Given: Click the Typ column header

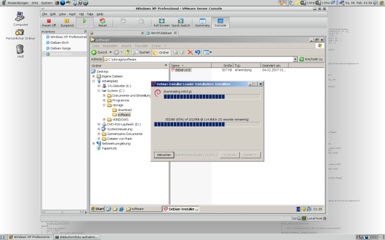Looking at the screenshot, I should [247, 65].
